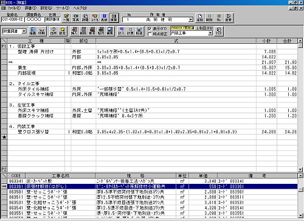Click the 追加 add owner icon
Screen dimensions: 304x221
pos(199,18)
